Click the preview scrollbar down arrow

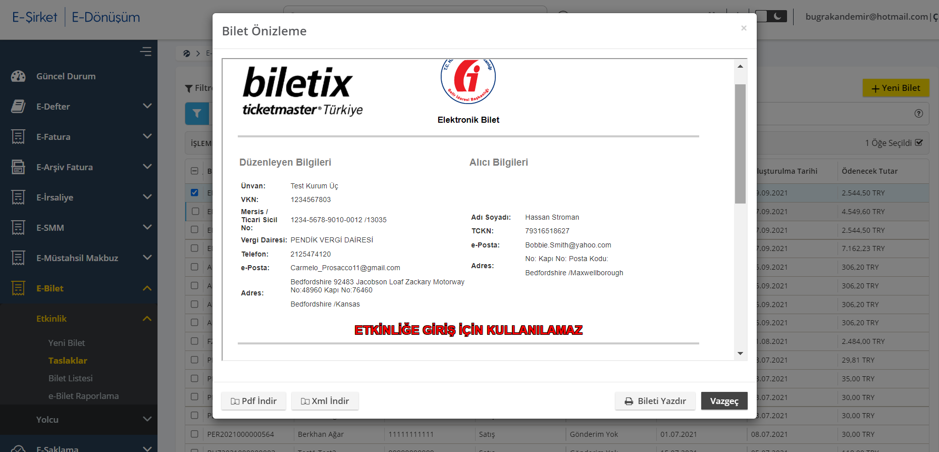point(740,354)
